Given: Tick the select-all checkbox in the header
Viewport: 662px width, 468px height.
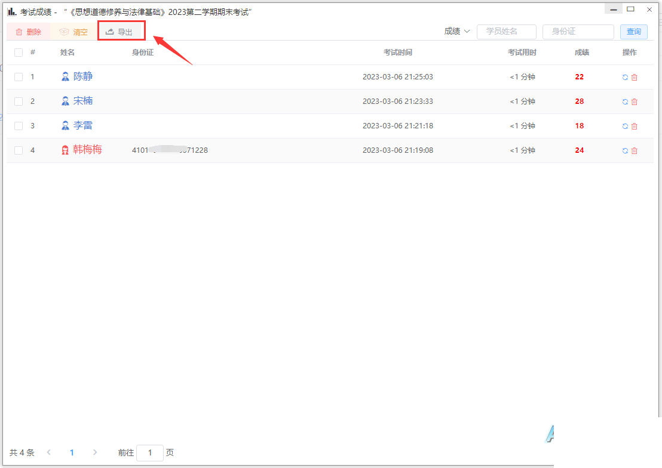Looking at the screenshot, I should 19,53.
